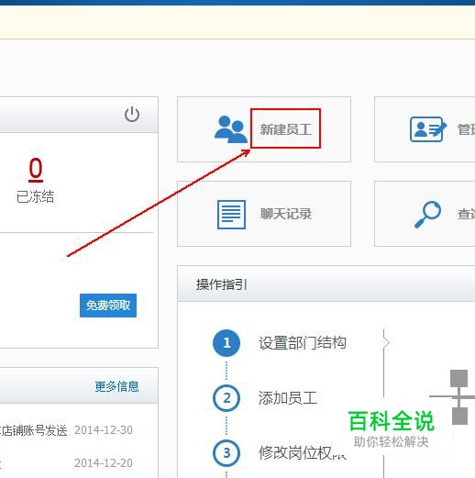Click the 已冻结 label
Viewport: 475px width, 478px height.
[35, 196]
